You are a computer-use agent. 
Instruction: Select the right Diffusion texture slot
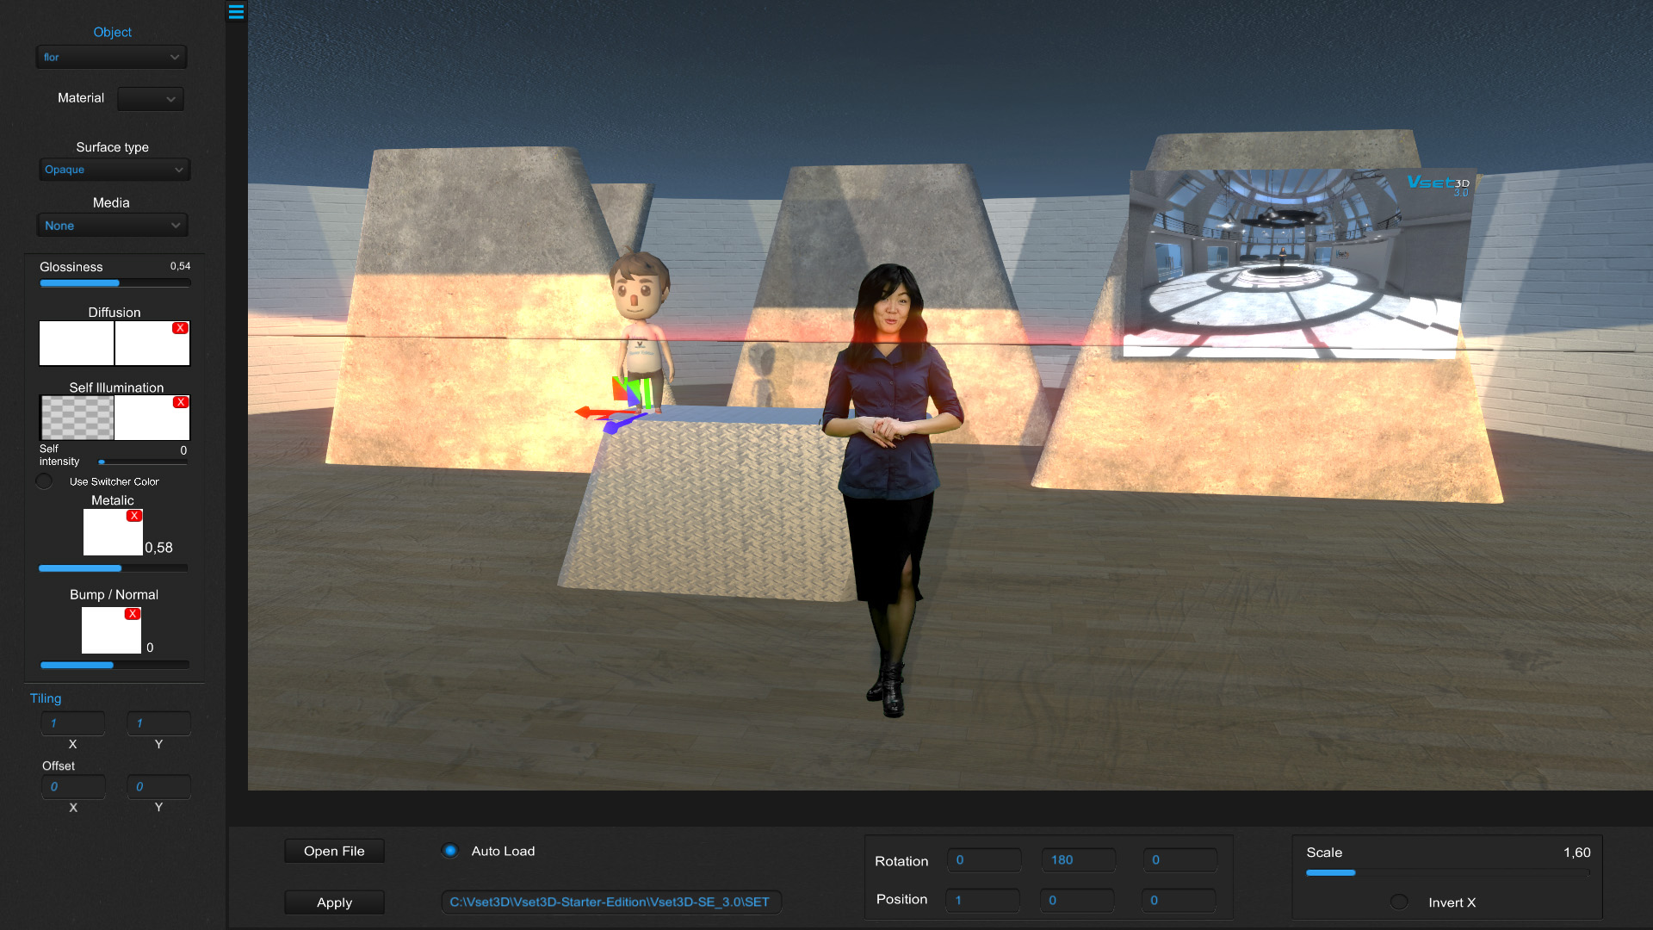(x=152, y=344)
